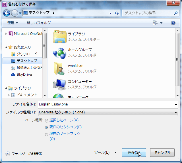Click the ライブラリ system folder icon
The width and height of the screenshot is (182, 163).
click(60, 37)
